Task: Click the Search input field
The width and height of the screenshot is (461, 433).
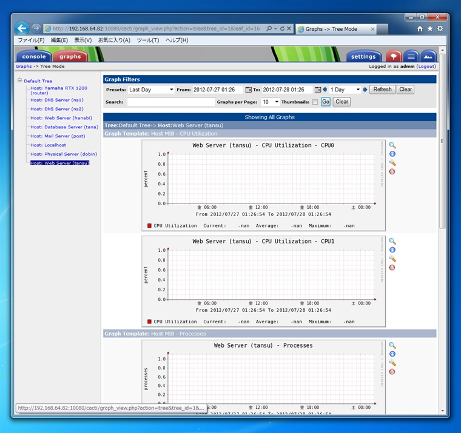Action: coord(171,102)
